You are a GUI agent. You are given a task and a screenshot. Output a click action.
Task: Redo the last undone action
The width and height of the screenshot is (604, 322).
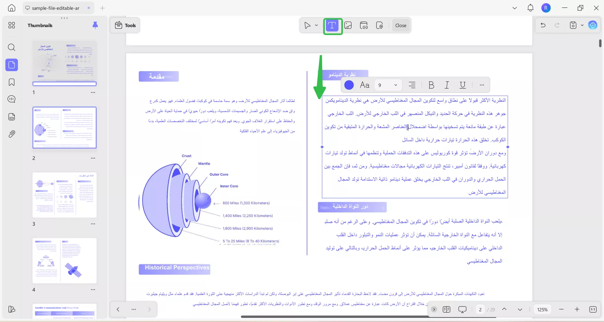coord(557,25)
